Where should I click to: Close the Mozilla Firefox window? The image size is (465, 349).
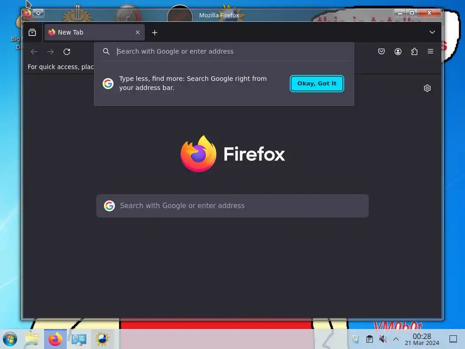429,13
